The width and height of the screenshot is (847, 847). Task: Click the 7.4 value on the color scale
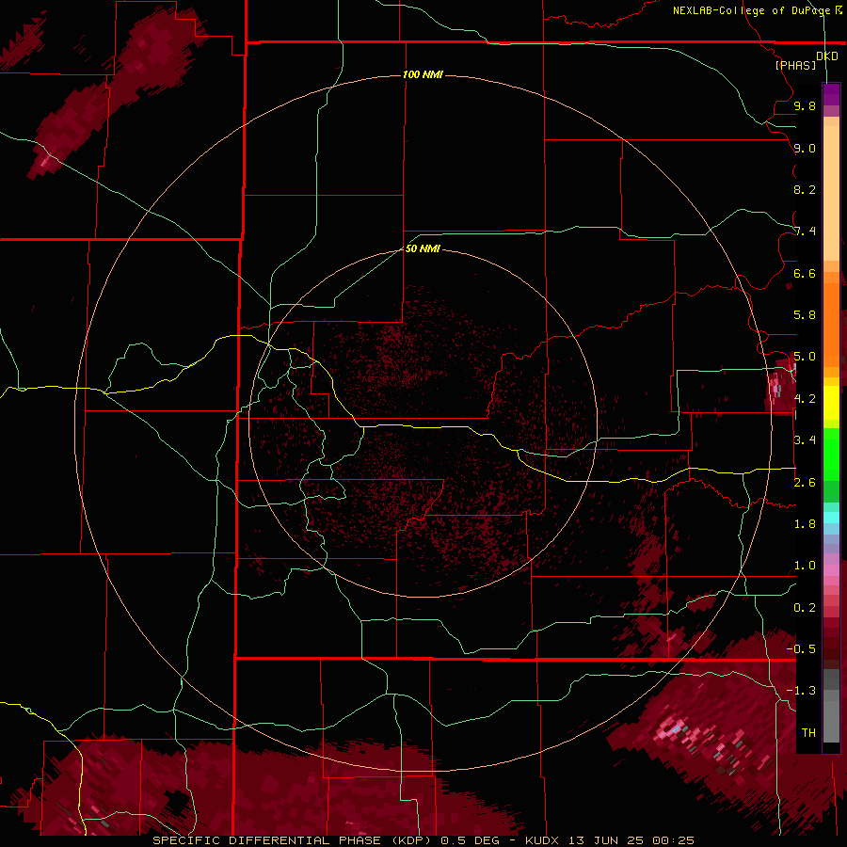coord(805,232)
